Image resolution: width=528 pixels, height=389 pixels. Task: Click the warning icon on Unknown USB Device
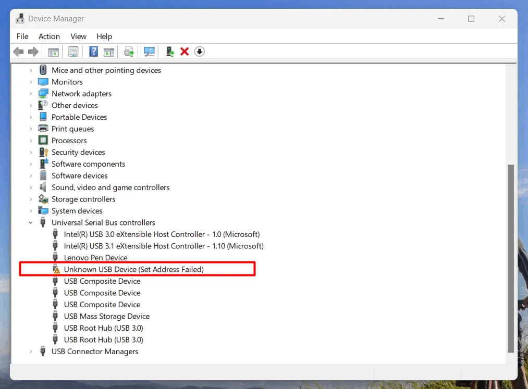click(56, 269)
